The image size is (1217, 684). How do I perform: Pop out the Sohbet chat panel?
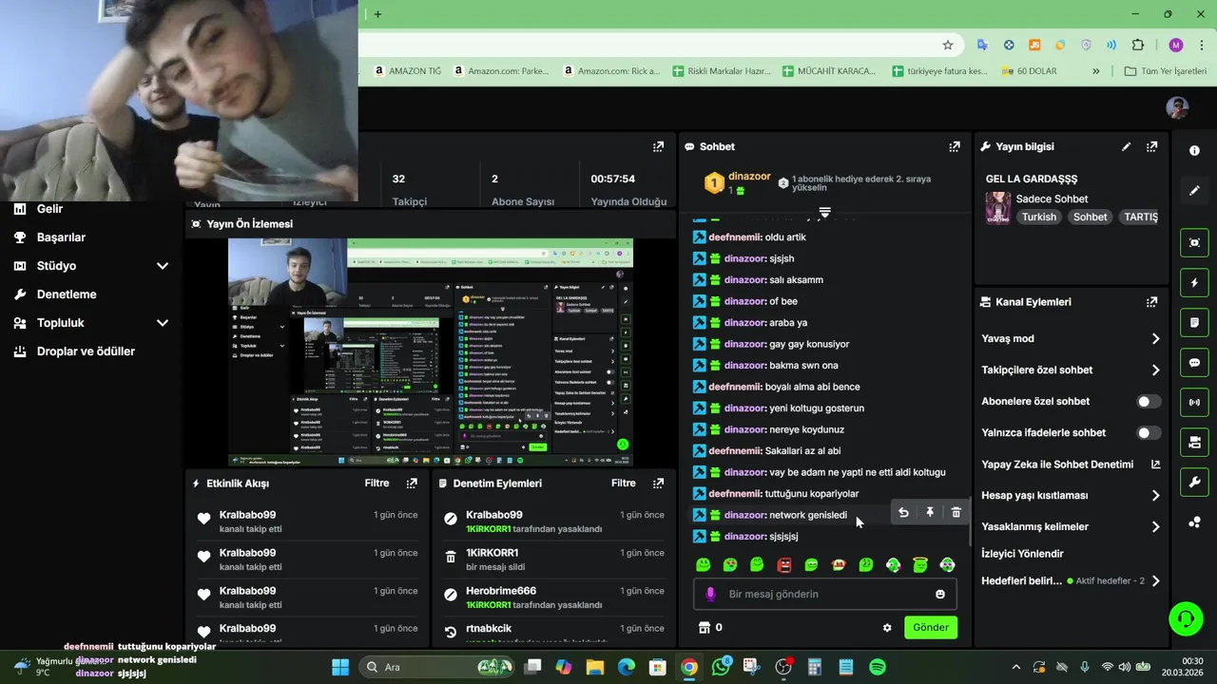click(954, 146)
